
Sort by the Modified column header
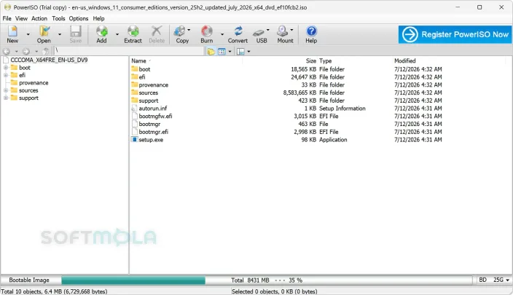click(x=404, y=61)
